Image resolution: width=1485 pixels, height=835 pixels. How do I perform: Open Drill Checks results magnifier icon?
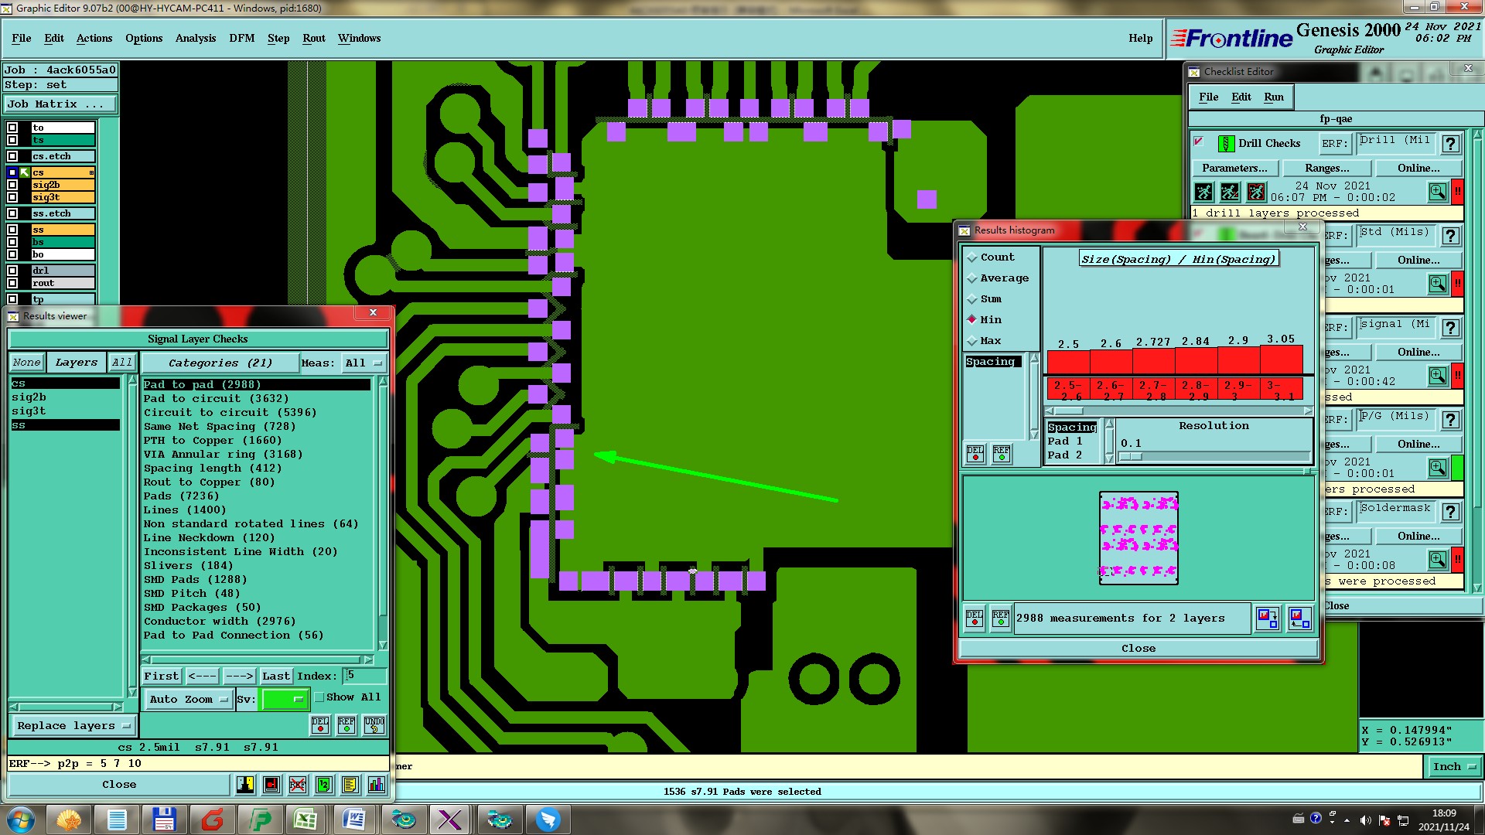point(1437,192)
